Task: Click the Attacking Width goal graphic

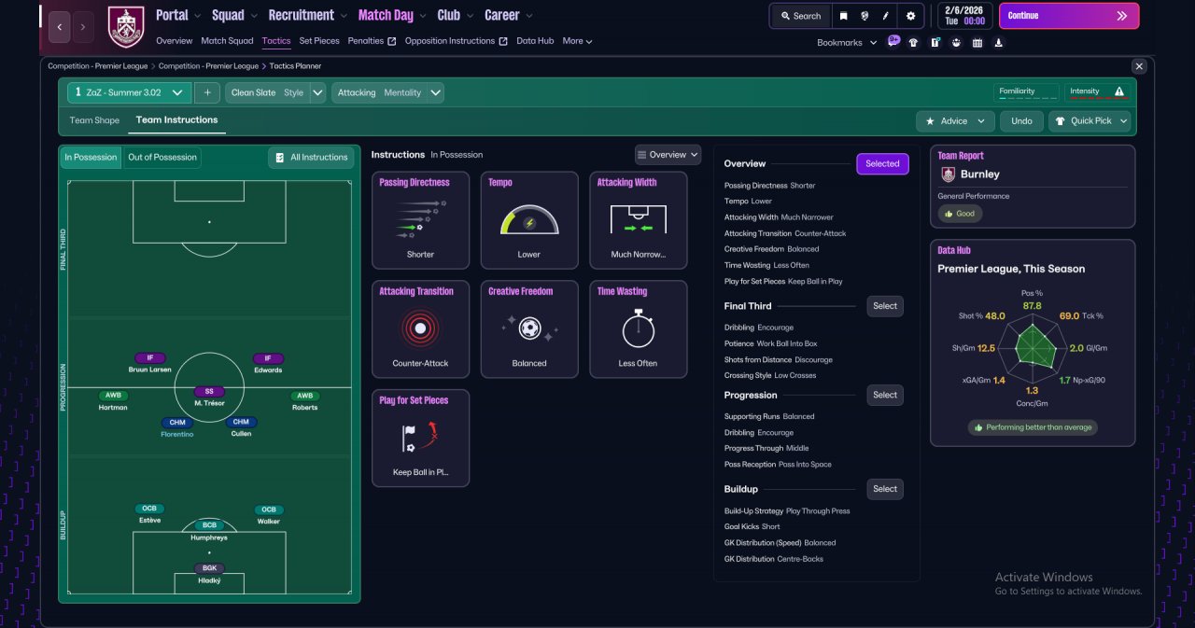Action: tap(639, 220)
